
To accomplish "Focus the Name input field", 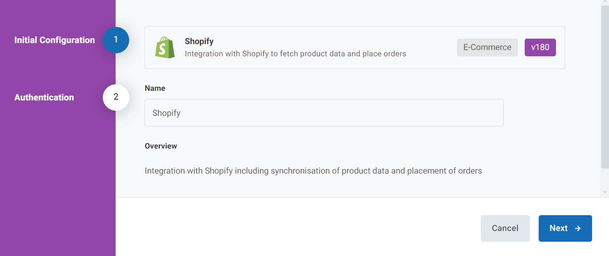I will pos(324,113).
